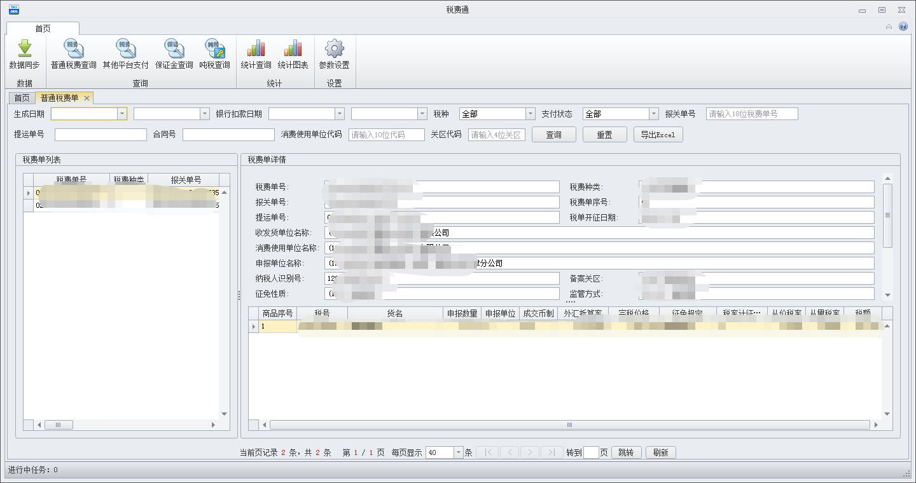Click the 申报单位 column header
The width and height of the screenshot is (916, 483).
tap(500, 313)
